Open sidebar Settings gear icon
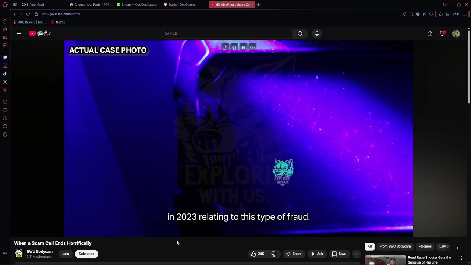 pos(5,134)
